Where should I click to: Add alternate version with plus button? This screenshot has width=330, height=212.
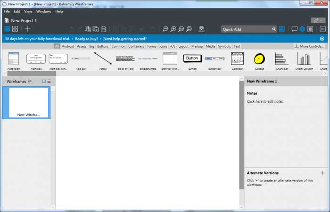click(x=322, y=173)
